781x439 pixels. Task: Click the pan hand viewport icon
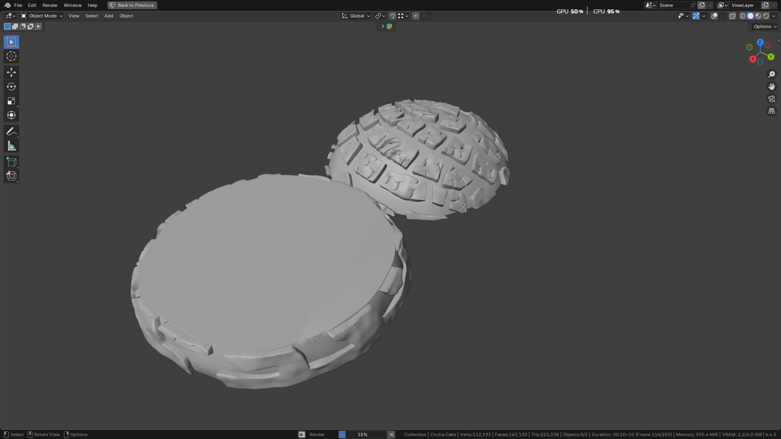coord(772,87)
